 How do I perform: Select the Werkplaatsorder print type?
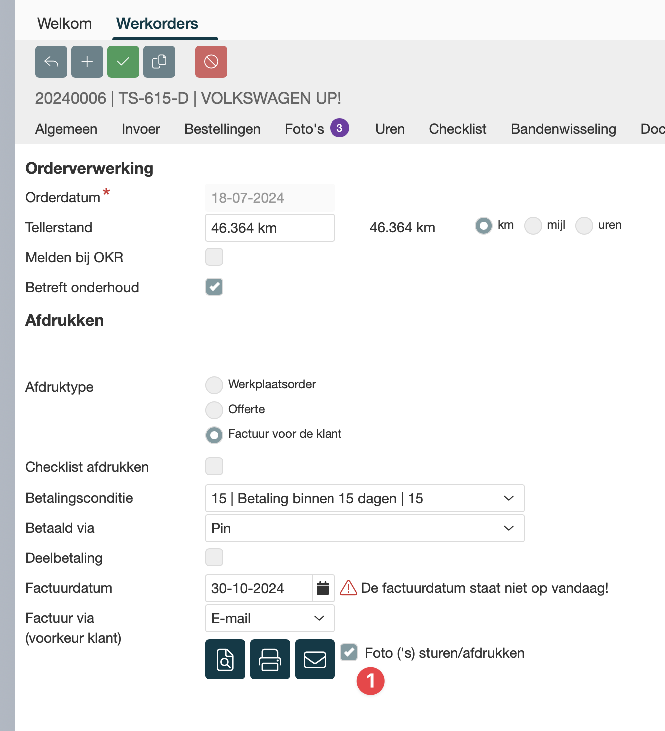[x=214, y=385]
